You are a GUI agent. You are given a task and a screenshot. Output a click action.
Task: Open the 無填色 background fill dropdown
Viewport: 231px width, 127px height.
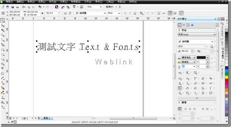[x=188, y=62]
